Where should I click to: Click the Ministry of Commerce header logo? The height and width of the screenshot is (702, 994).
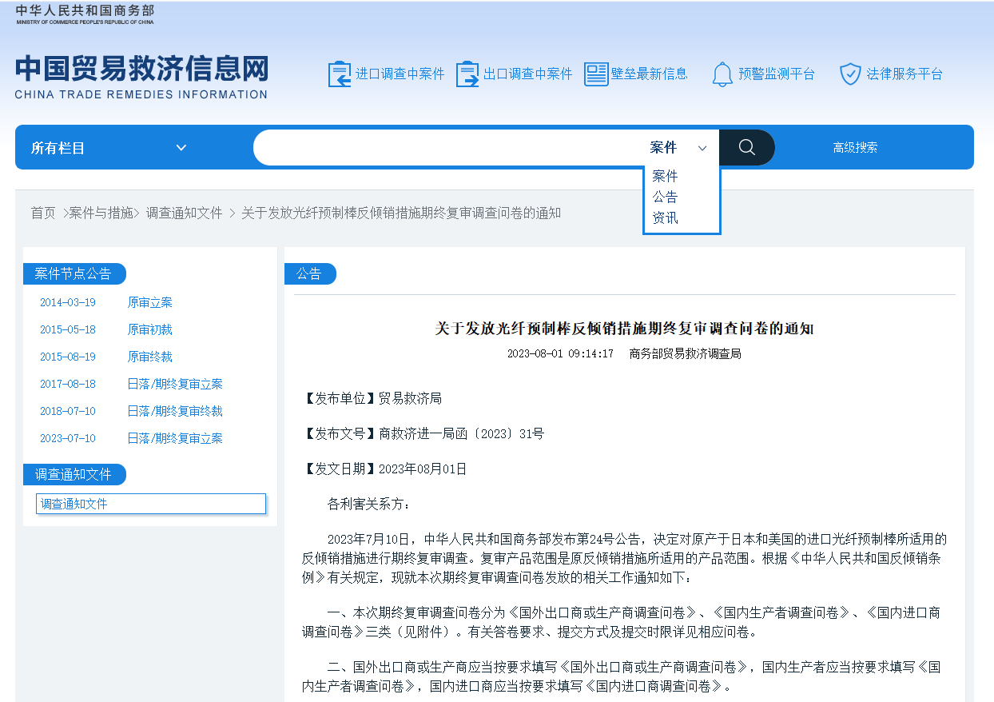click(85, 14)
